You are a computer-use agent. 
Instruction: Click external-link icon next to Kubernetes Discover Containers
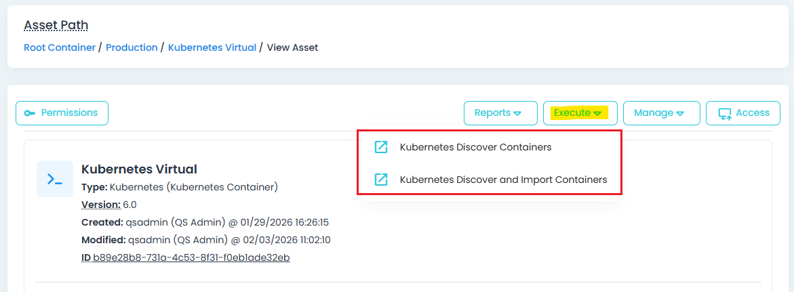pos(381,147)
